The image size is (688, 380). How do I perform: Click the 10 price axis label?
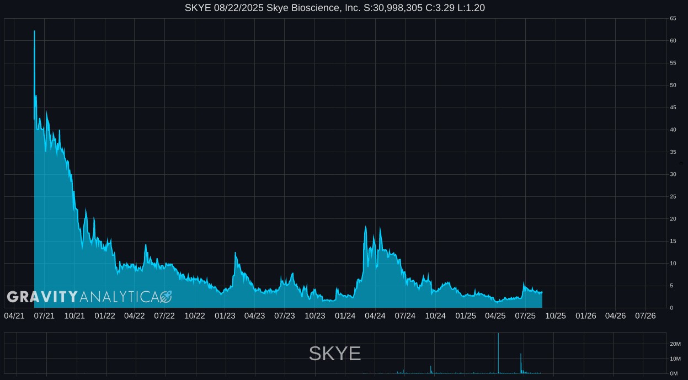[x=673, y=264]
